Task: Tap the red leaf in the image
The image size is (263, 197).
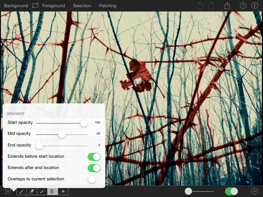Action: click(137, 76)
